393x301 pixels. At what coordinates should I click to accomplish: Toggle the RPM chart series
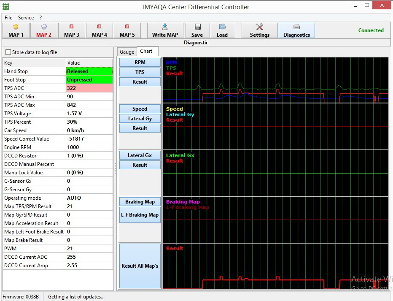click(x=140, y=62)
